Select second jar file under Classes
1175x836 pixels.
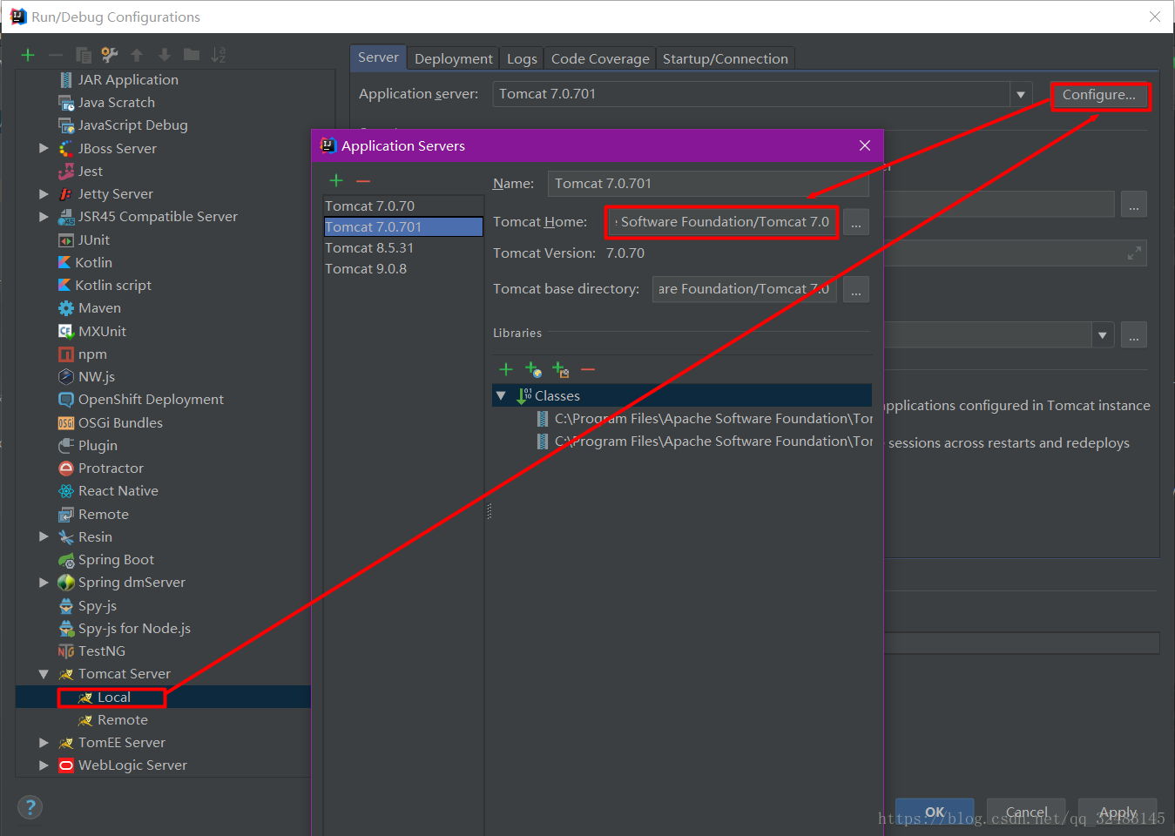pos(704,442)
